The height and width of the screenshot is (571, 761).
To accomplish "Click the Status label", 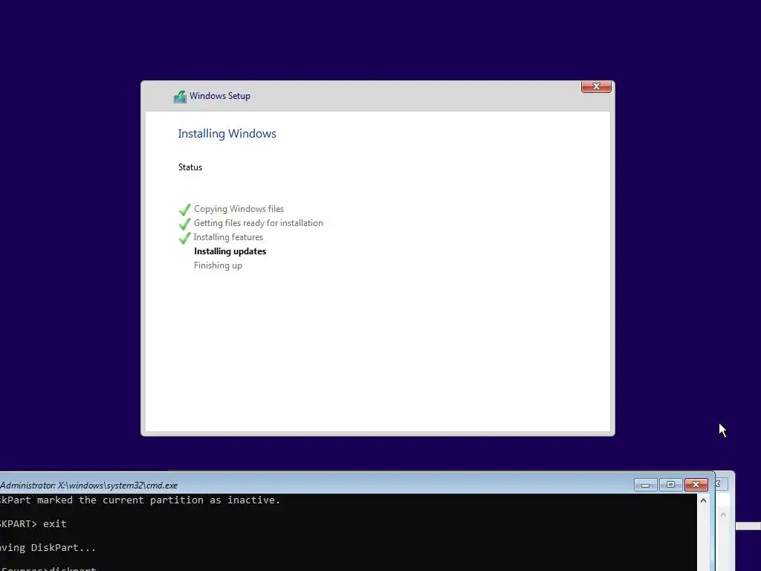I will pos(190,167).
